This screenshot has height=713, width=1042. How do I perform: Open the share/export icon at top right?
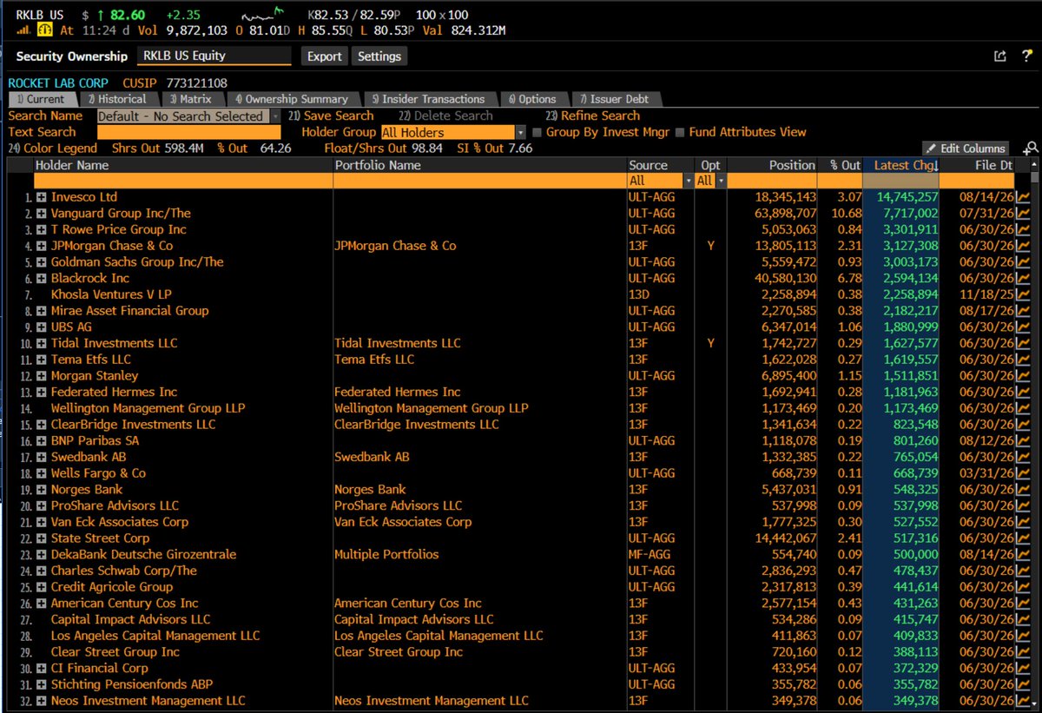(1000, 56)
